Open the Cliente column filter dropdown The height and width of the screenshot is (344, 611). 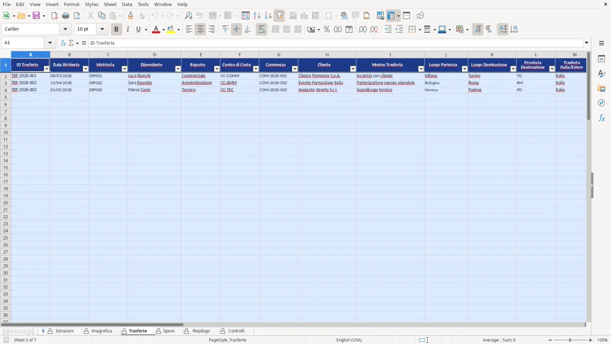pyautogui.click(x=353, y=69)
